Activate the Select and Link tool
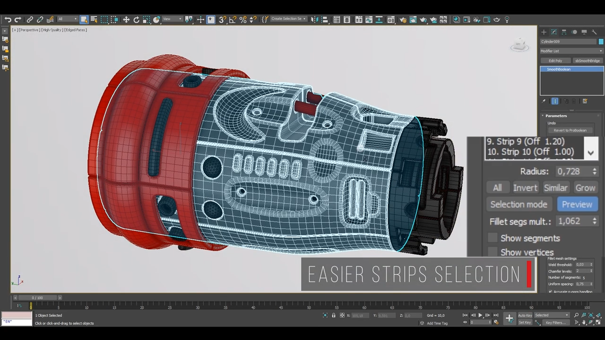The height and width of the screenshot is (340, 605). (x=29, y=20)
